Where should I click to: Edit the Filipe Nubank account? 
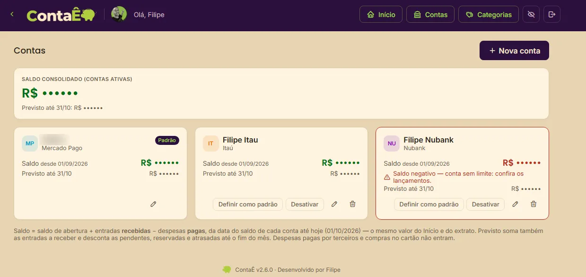tap(516, 204)
